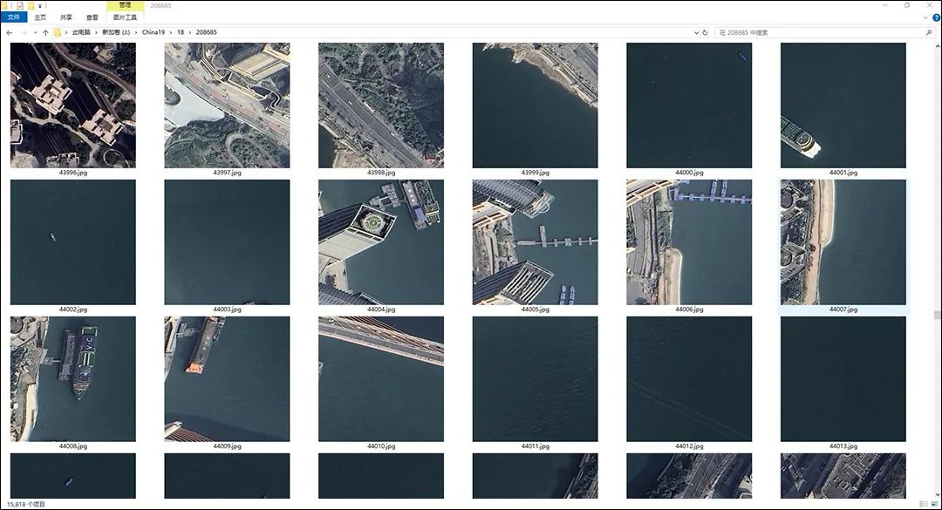The width and height of the screenshot is (942, 510).
Task: Switch to the 查看 ribbon tab
Action: 92,17
